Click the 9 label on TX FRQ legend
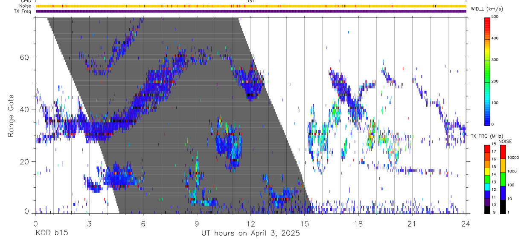This screenshot has height=242, width=524. (x=494, y=212)
